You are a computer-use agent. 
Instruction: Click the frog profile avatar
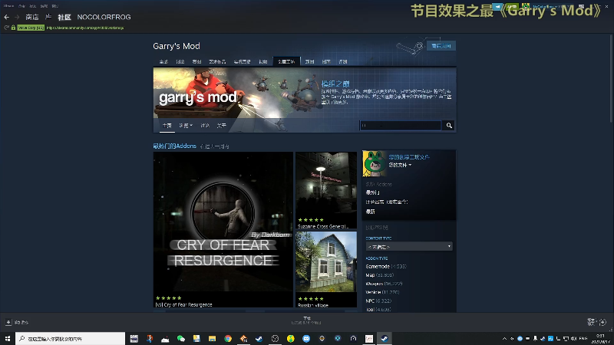tap(374, 163)
